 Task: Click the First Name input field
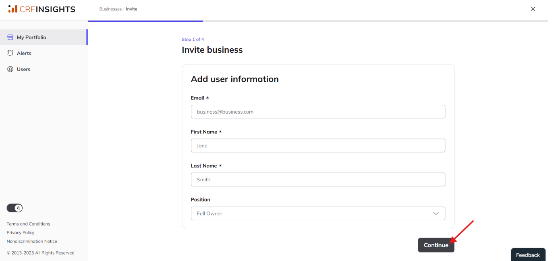318,145
